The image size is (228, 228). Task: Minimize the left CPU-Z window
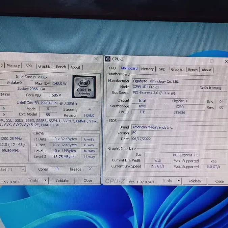click(x=66, y=58)
